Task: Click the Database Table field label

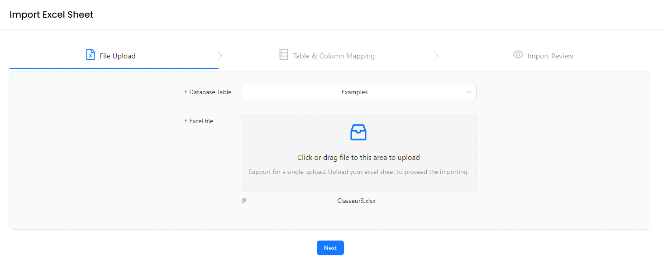Action: tap(210, 92)
